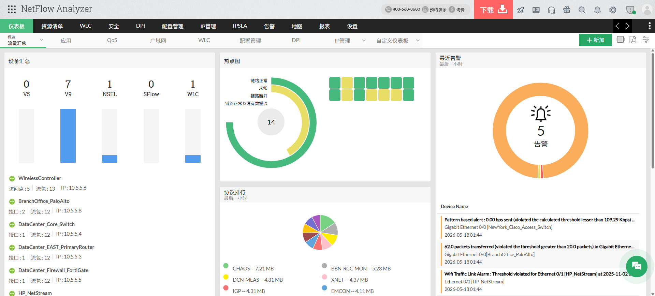This screenshot has height=296, width=655.
Task: Switch to the QoS sub-tab
Action: point(112,40)
